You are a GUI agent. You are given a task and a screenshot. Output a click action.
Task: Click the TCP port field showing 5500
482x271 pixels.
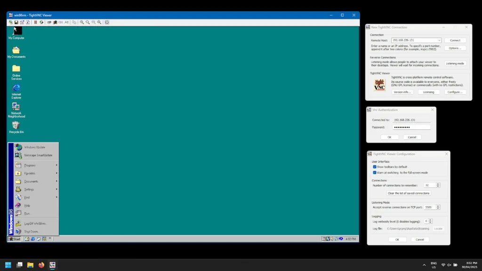pos(430,207)
